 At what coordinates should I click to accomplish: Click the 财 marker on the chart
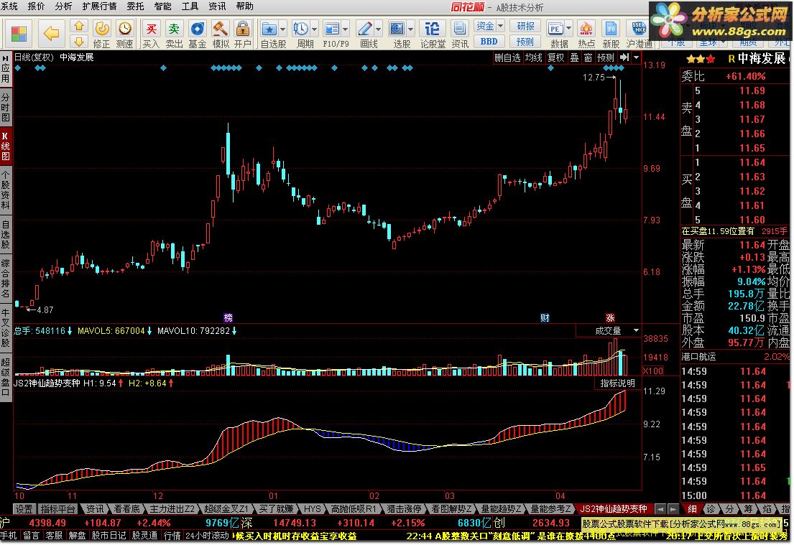545,318
